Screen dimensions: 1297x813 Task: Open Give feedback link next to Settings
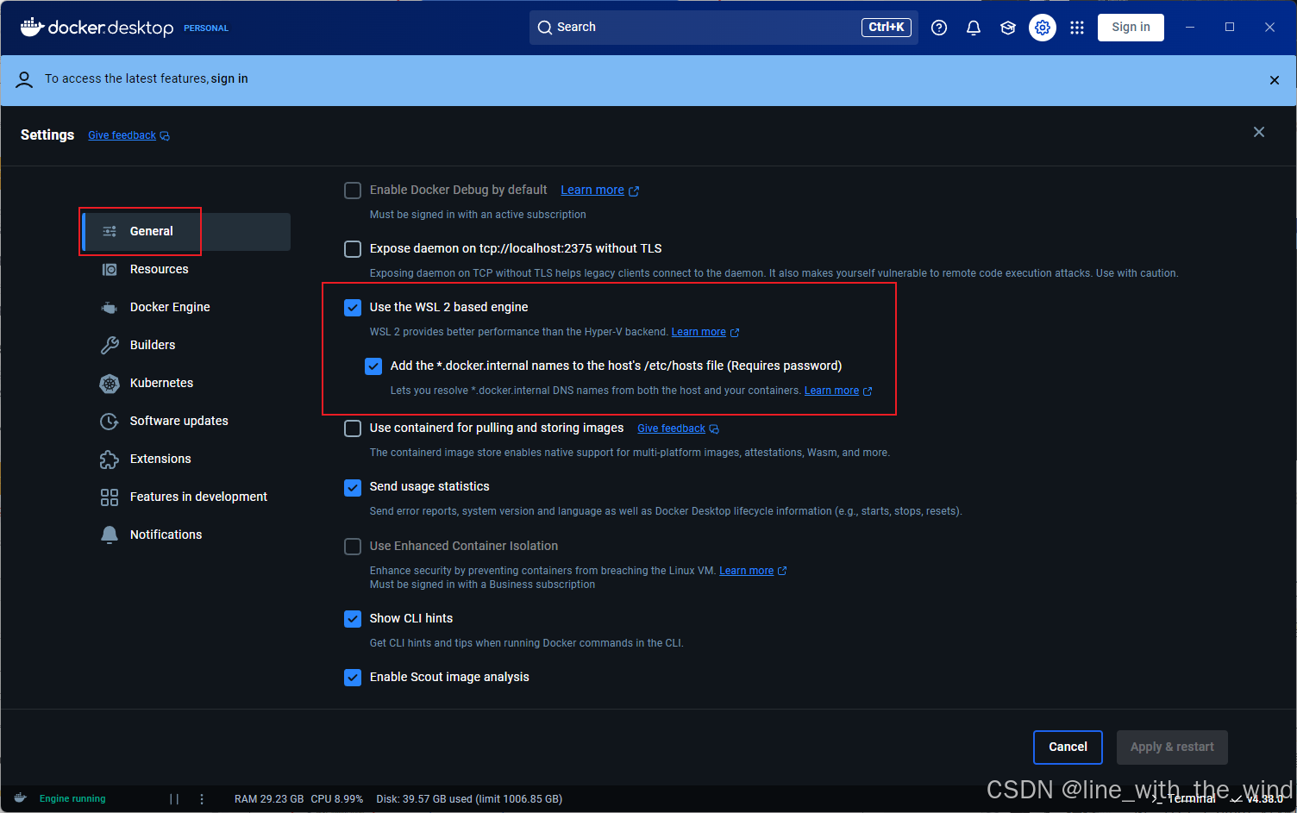[x=122, y=135]
